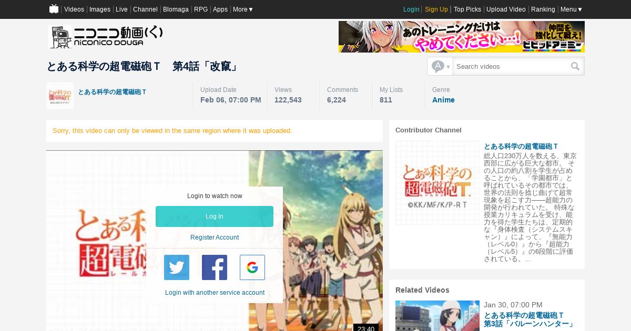Click the My Lists count 811
The width and height of the screenshot is (631, 331).
(386, 100)
